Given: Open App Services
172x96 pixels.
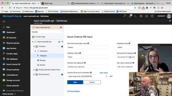Looking at the screenshot, I should 9,48.
